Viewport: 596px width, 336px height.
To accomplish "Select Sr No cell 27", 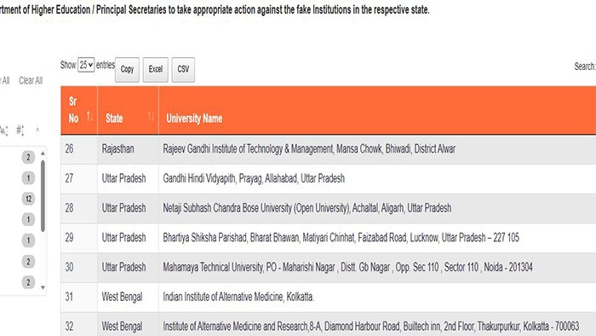I will point(69,178).
